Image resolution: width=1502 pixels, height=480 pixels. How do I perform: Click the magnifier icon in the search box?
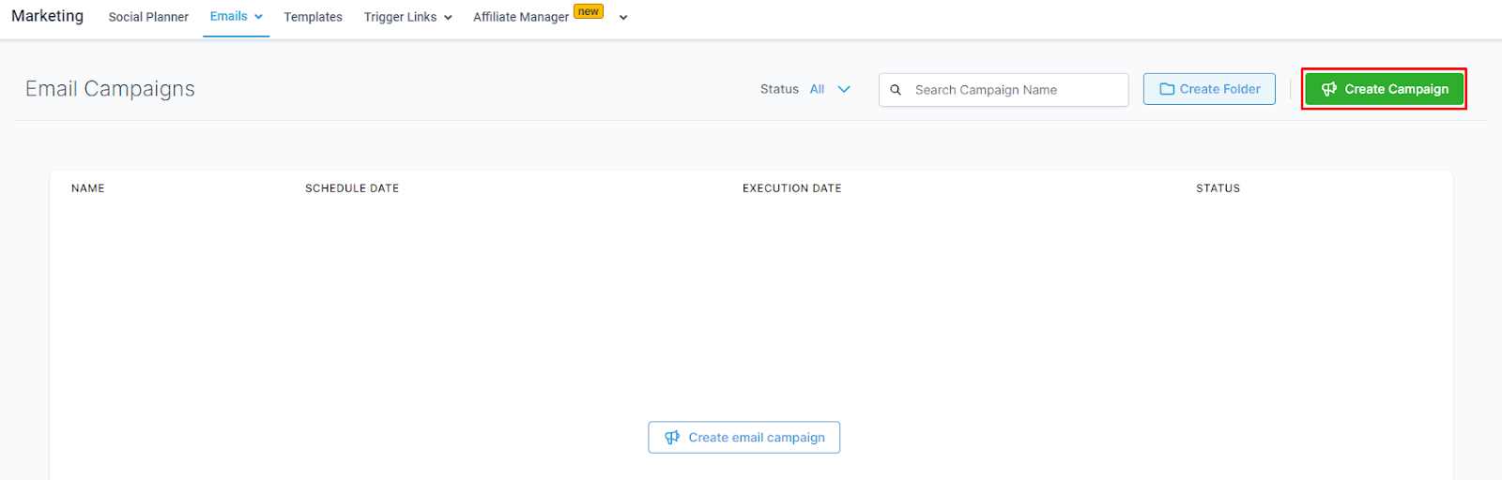point(896,90)
